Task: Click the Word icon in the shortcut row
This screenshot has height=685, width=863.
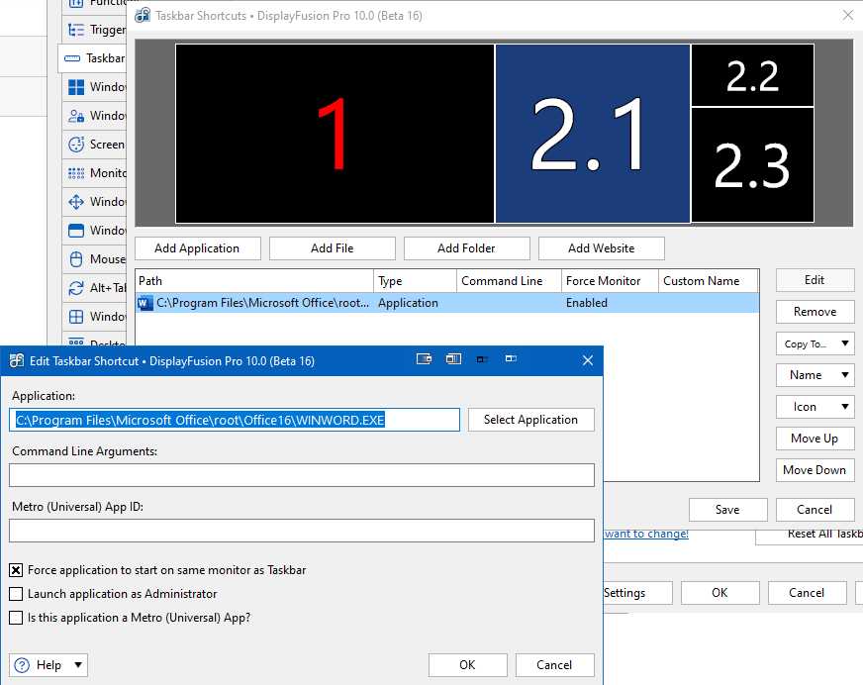Action: [x=145, y=303]
